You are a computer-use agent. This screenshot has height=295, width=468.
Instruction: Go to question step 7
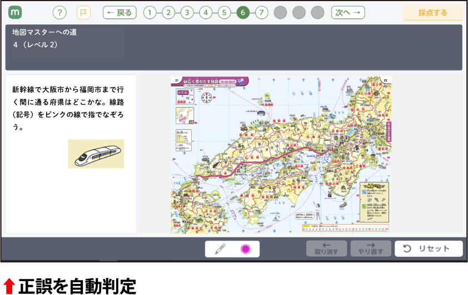(261, 13)
